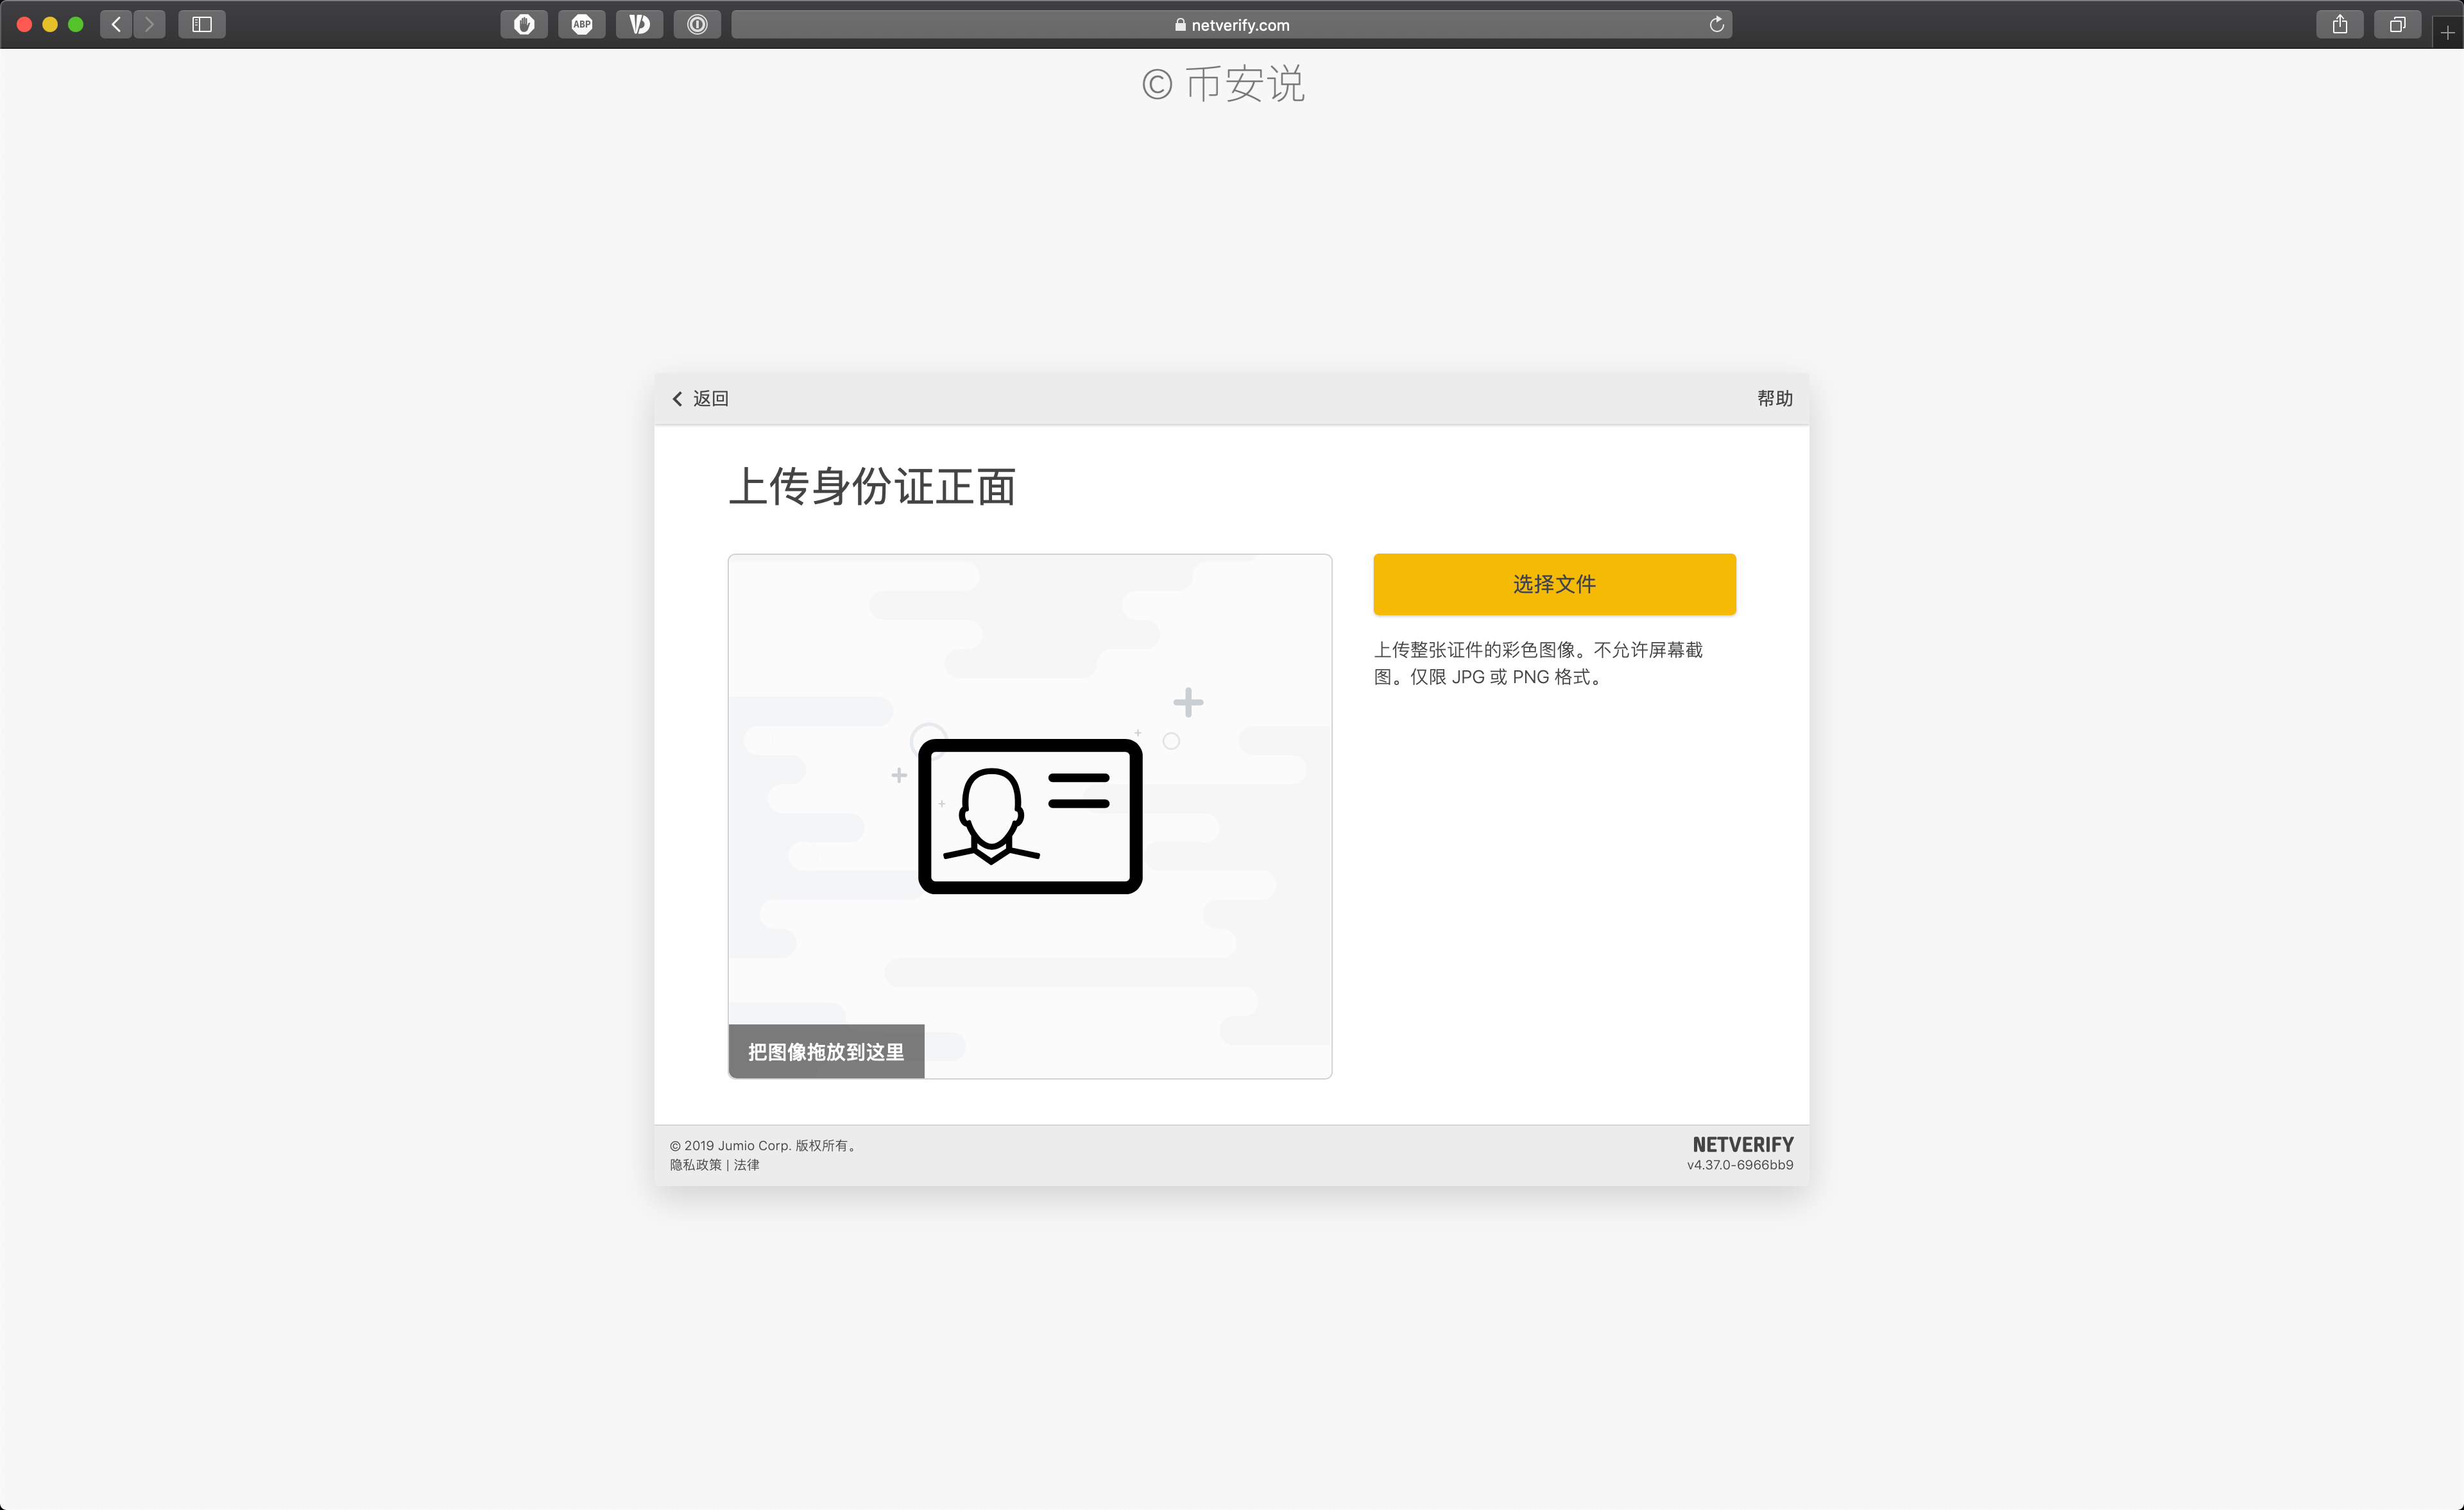The image size is (2464, 1510).
Task: Open the tab overview icon
Action: tap(2397, 24)
